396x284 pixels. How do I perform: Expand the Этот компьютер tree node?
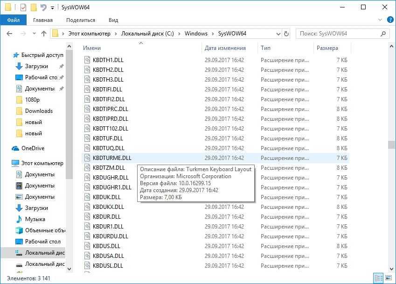pos(6,163)
